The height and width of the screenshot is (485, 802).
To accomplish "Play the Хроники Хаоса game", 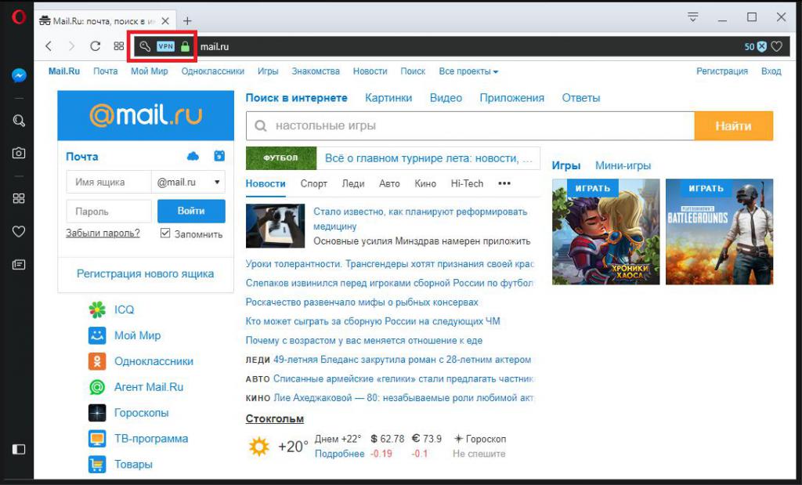I will pos(606,232).
